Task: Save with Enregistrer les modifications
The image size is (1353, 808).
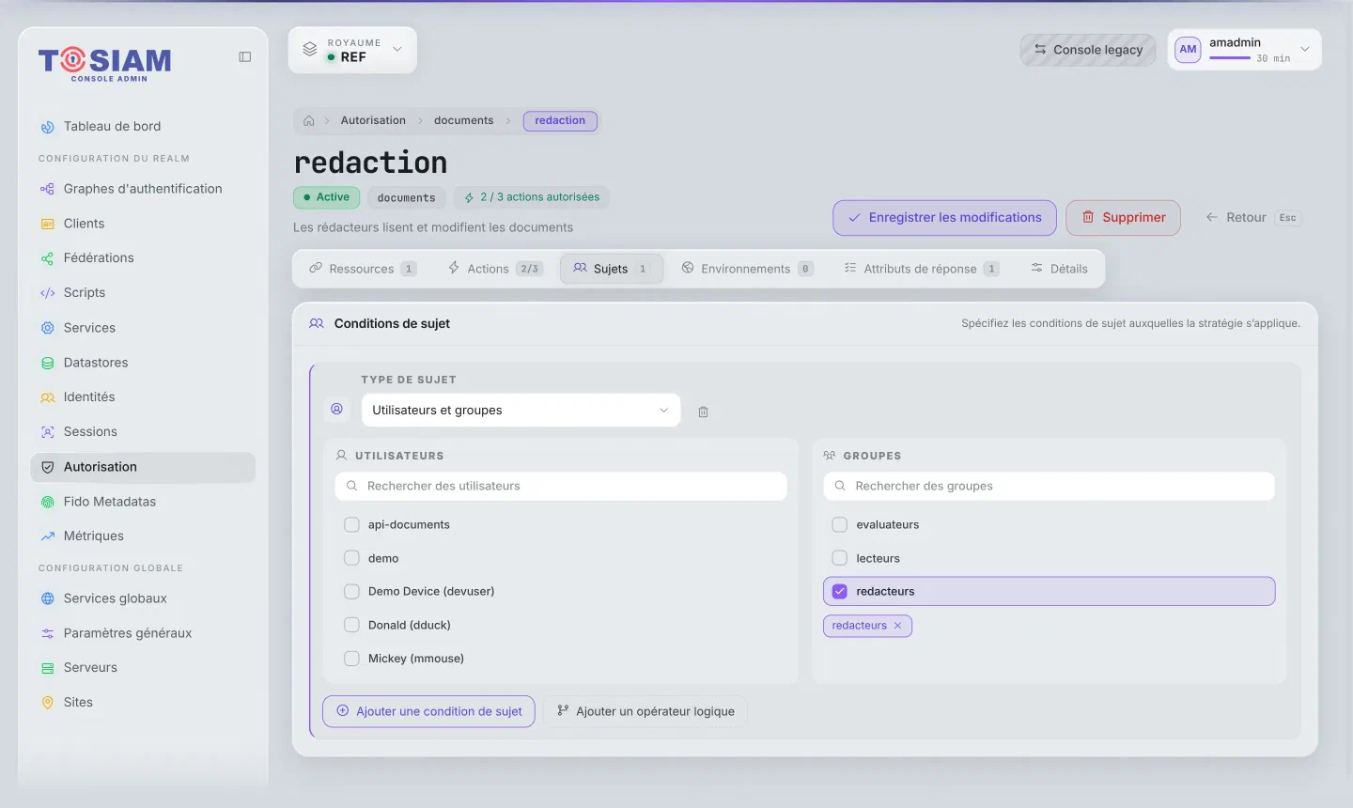Action: (x=944, y=218)
